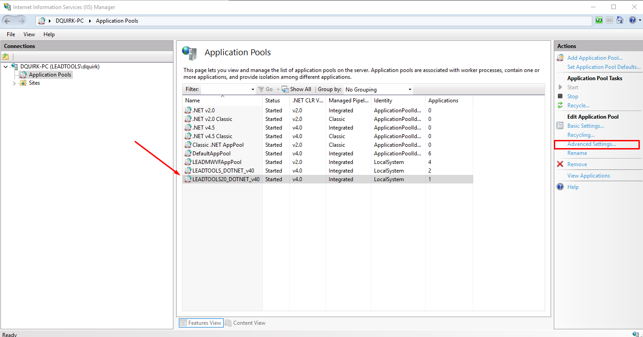Image resolution: width=643 pixels, height=337 pixels.
Task: Switch to the Features View tab
Action: tap(201, 323)
